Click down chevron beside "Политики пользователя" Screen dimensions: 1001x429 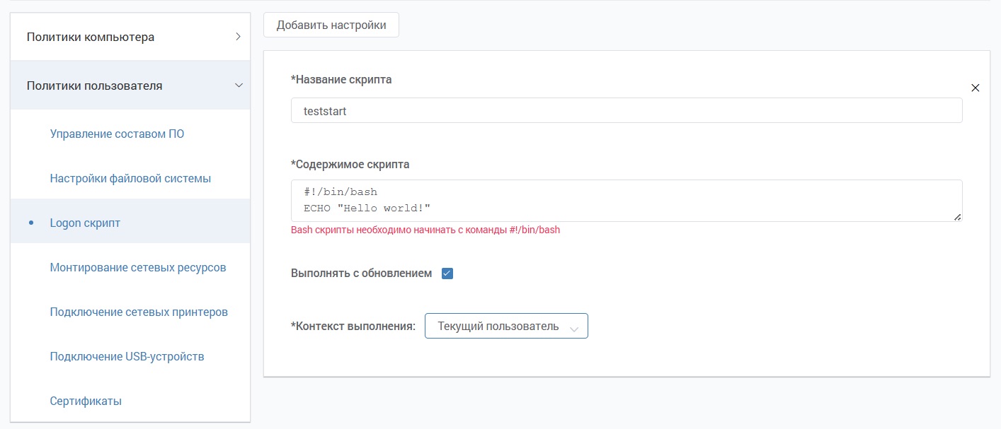click(238, 86)
